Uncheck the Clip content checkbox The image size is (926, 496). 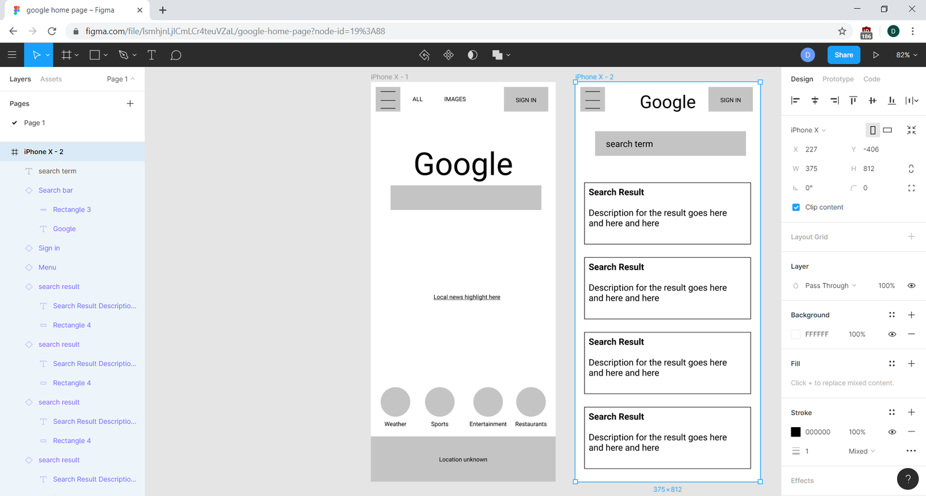pos(796,207)
